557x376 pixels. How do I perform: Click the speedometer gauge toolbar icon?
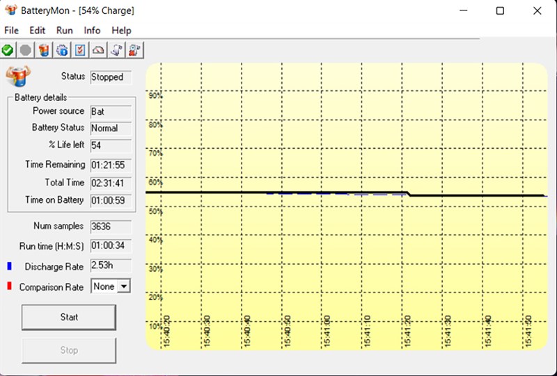pyautogui.click(x=99, y=50)
